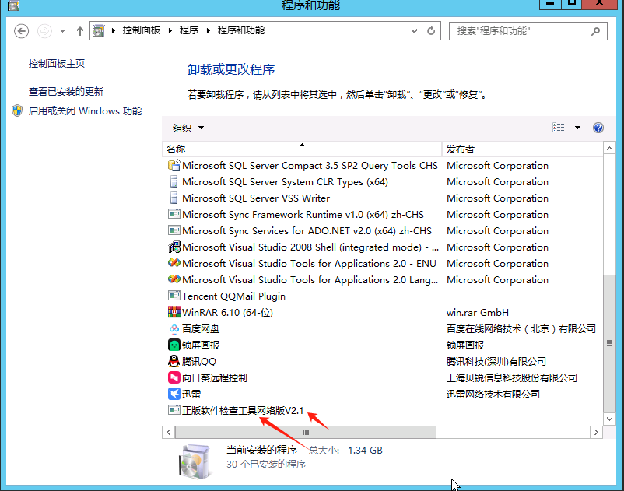Select the WinRAR 6.10 icon
The width and height of the screenshot is (624, 491).
[x=174, y=312]
